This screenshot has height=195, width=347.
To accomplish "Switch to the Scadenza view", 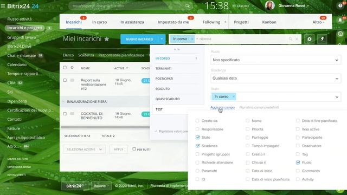I will pos(86,55).
